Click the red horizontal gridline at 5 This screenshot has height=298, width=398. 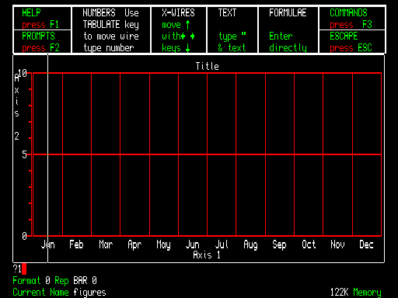pos(207,154)
